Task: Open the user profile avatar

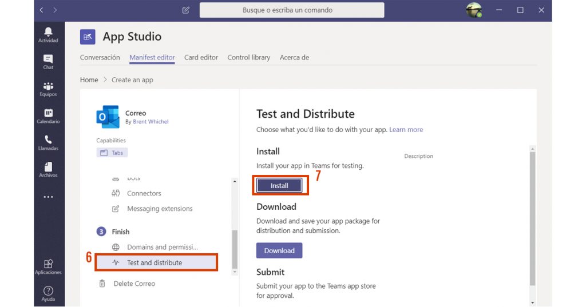Action: coord(474,10)
